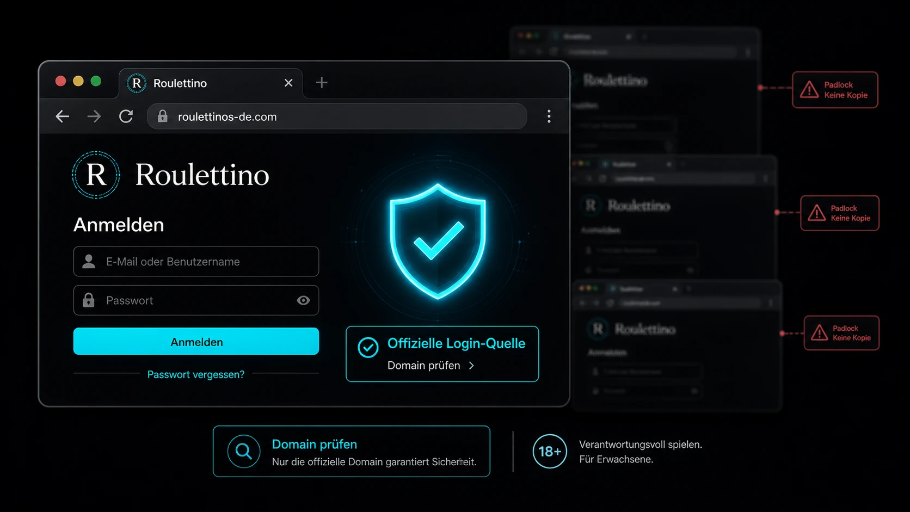Viewport: 910px width, 512px height.
Task: Open the browser three-dot menu
Action: tap(549, 116)
